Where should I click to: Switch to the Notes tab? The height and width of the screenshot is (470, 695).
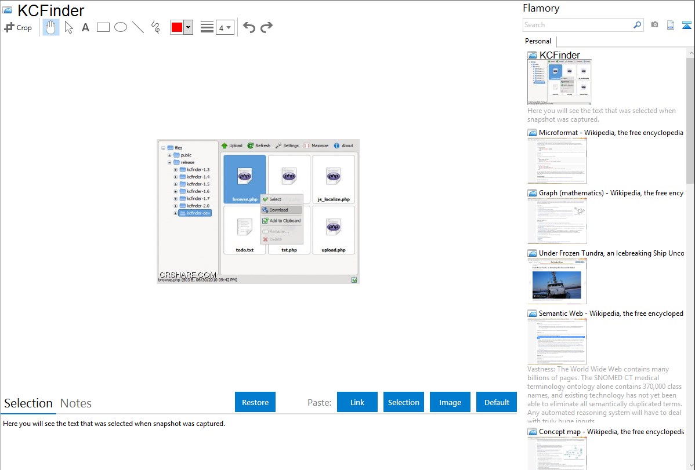click(76, 403)
